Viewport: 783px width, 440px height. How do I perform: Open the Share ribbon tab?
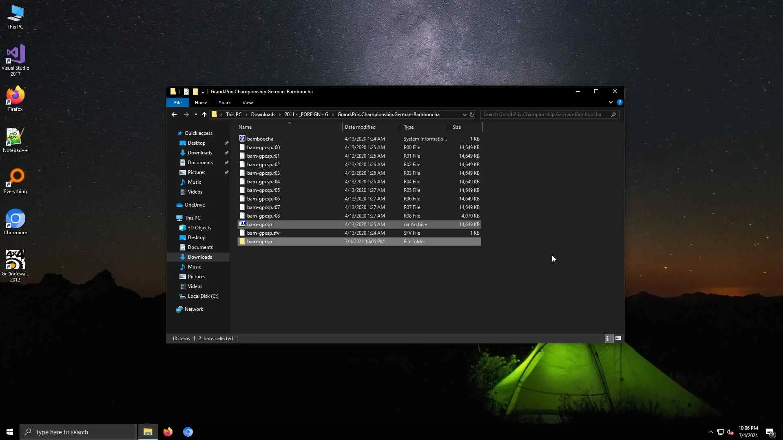(225, 103)
